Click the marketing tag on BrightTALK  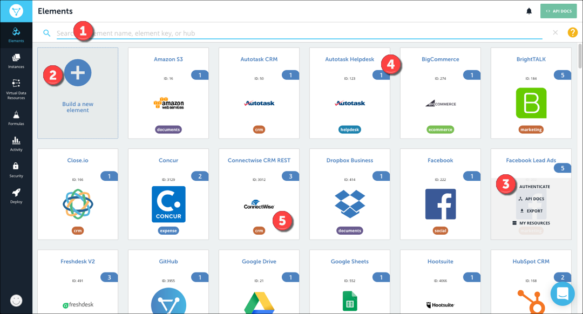531,129
